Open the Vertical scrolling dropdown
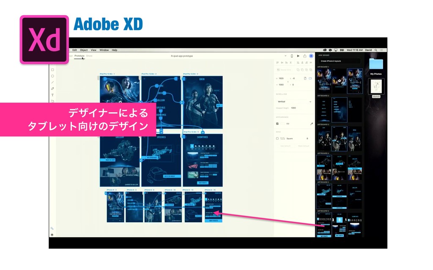433x270 pixels. click(x=294, y=102)
